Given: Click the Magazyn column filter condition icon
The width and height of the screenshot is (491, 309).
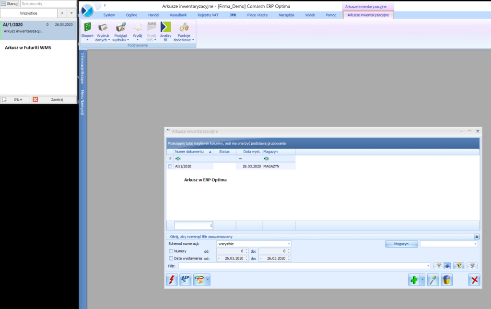Looking at the screenshot, I should pos(266,158).
